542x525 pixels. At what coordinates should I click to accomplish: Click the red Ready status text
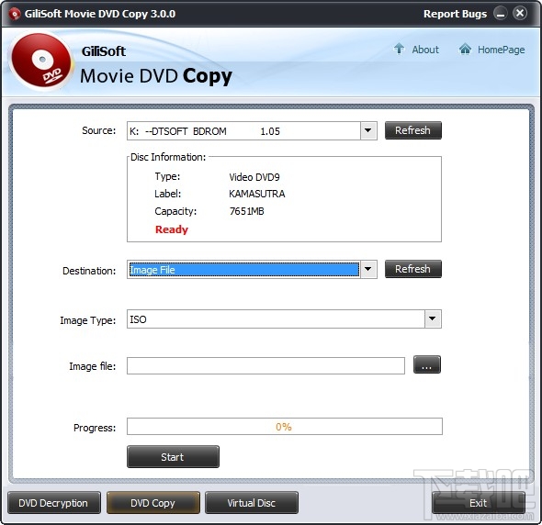coord(172,229)
